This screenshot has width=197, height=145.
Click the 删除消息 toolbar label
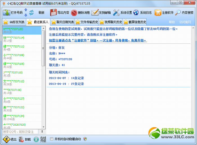[84, 13]
